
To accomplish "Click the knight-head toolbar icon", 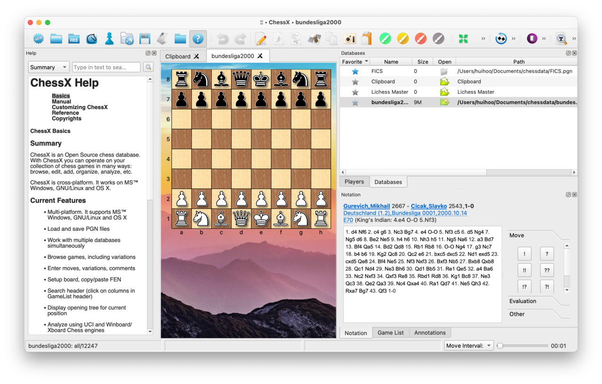I will point(91,39).
